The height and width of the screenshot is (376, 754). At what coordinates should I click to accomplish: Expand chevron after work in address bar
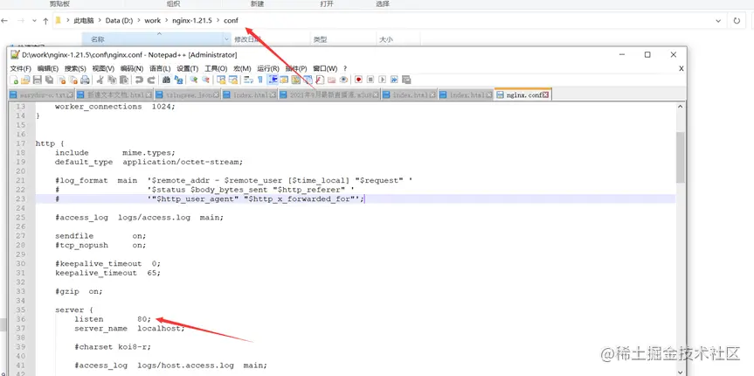[x=166, y=21]
